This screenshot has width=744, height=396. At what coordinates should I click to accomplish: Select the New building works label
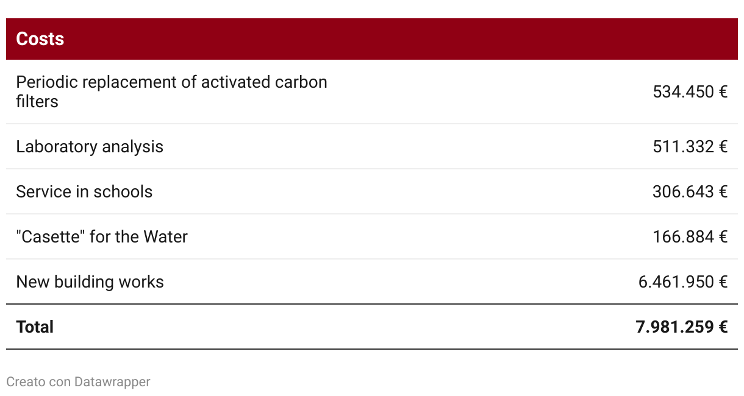point(90,282)
